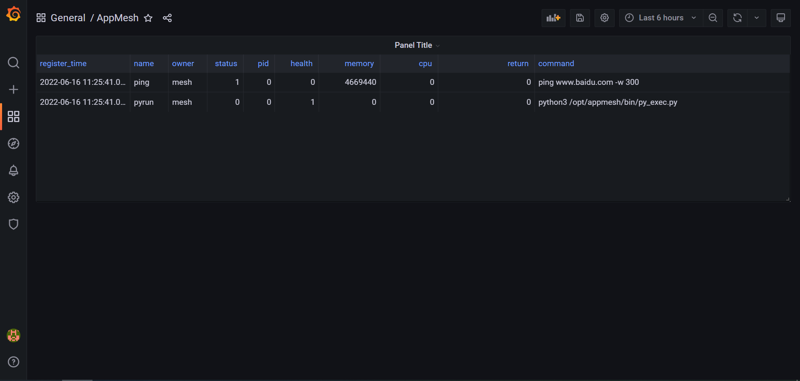The image size is (800, 381).
Task: Open the Search dashboards icon
Action: tap(13, 63)
